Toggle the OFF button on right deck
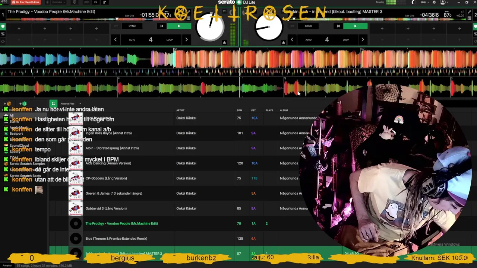477x268 pixels. 292,26
